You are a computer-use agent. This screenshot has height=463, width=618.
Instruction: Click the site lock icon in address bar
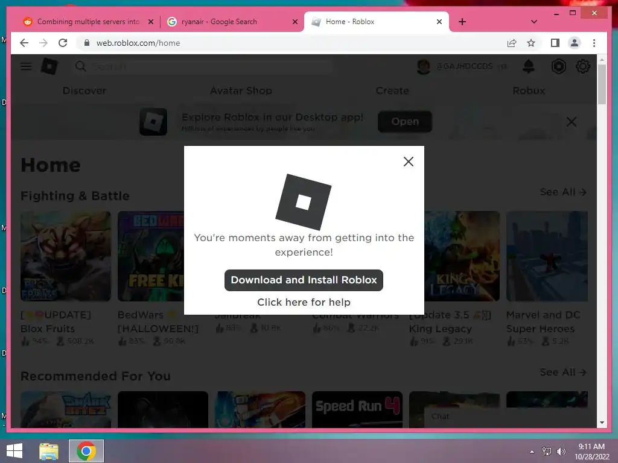pyautogui.click(x=87, y=43)
